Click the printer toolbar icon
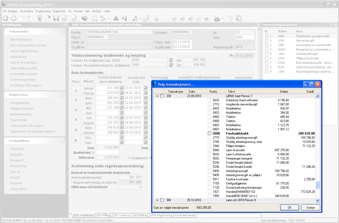This screenshot has width=339, height=223. (x=156, y=18)
